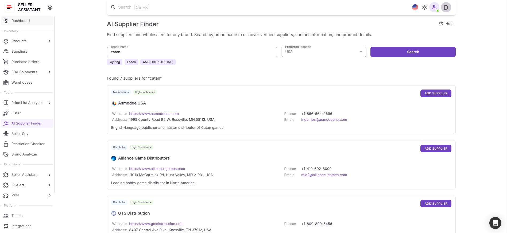The image size is (507, 233).
Task: Click the Warehouses building icon
Action: [x=6, y=82]
